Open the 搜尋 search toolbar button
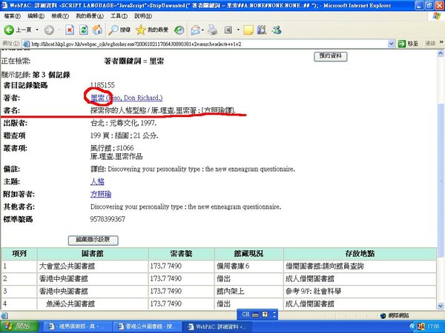Image resolution: width=445 pixels, height=333 pixels. (119, 30)
